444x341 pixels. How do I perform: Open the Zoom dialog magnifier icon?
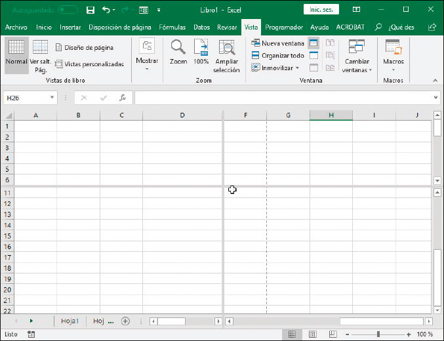[178, 48]
